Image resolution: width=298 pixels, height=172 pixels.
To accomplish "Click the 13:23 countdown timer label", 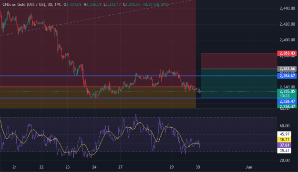I will pos(285,96).
